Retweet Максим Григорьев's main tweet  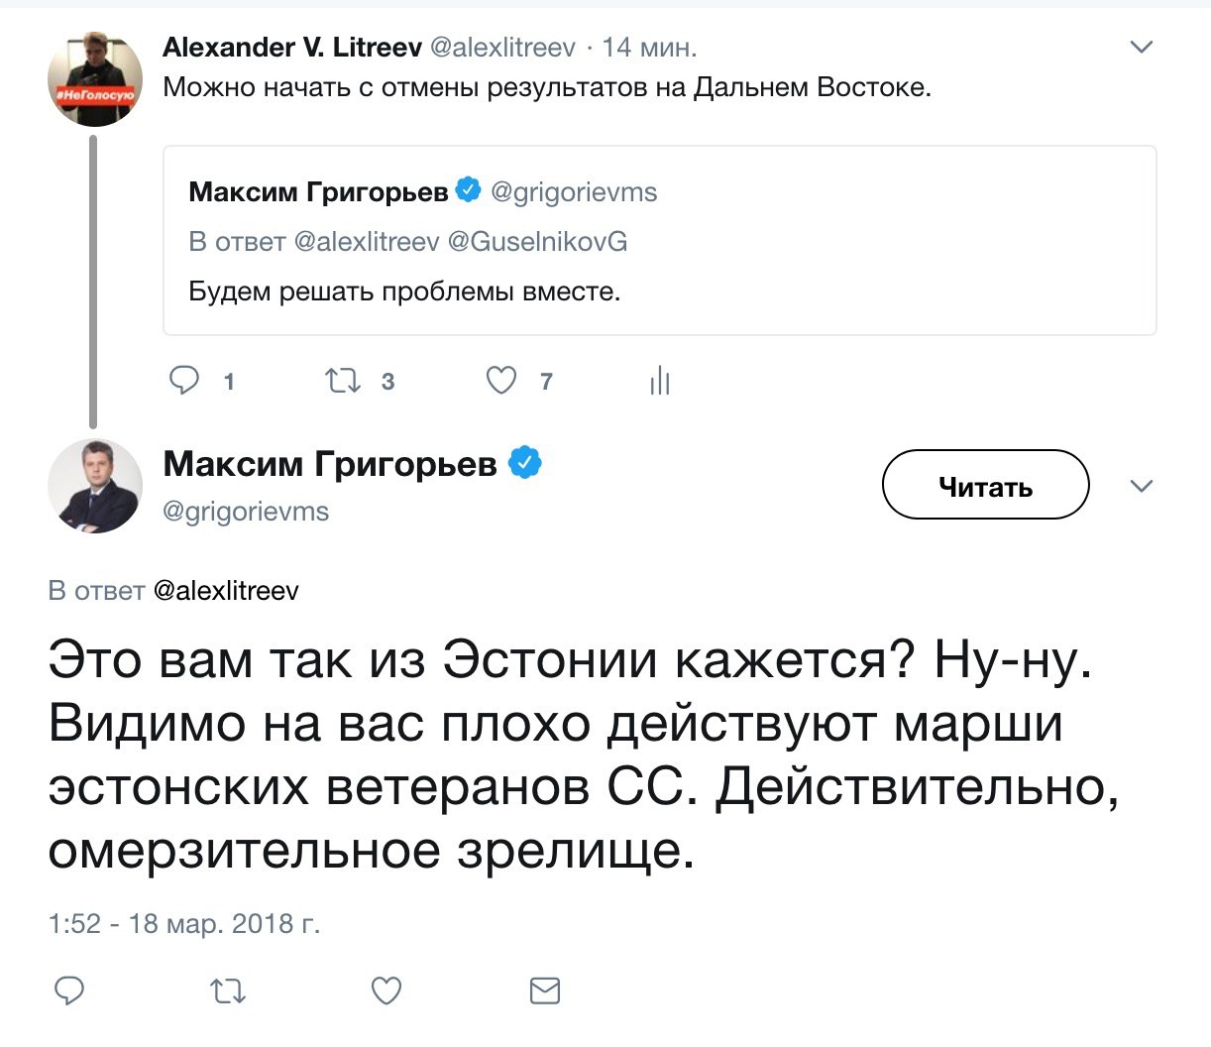[228, 989]
